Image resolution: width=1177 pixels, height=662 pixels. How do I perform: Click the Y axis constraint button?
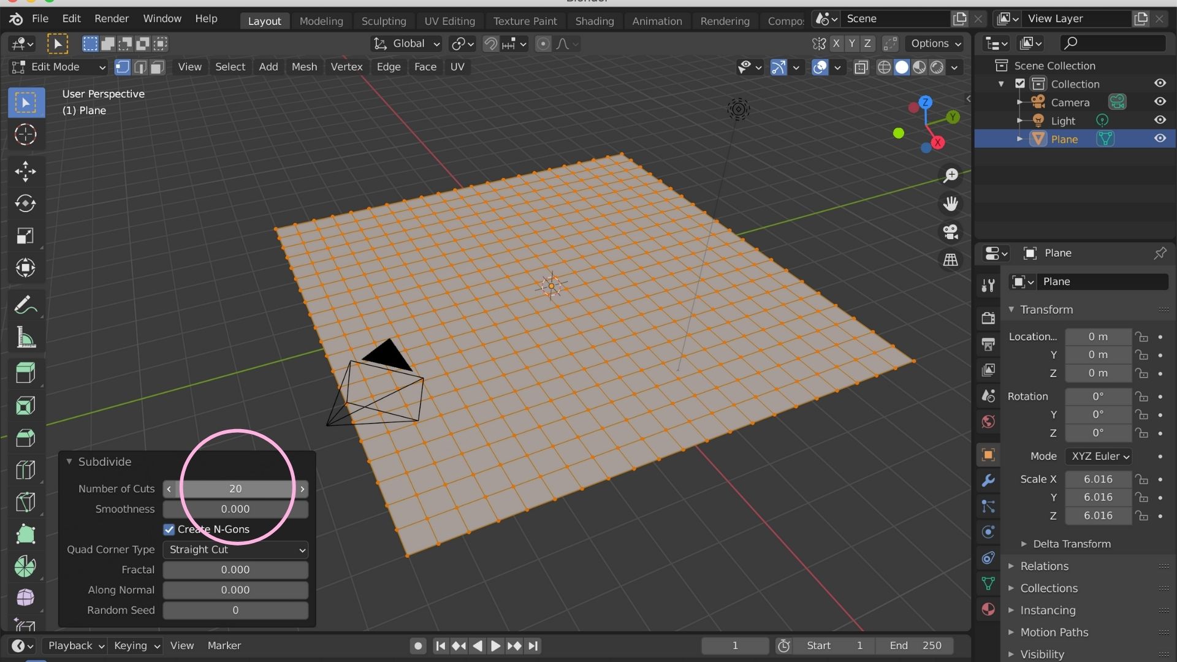(x=852, y=44)
